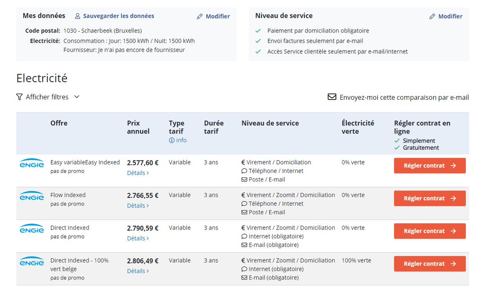Click Modifier in Niveau de service
The height and width of the screenshot is (287, 492).
450,16
